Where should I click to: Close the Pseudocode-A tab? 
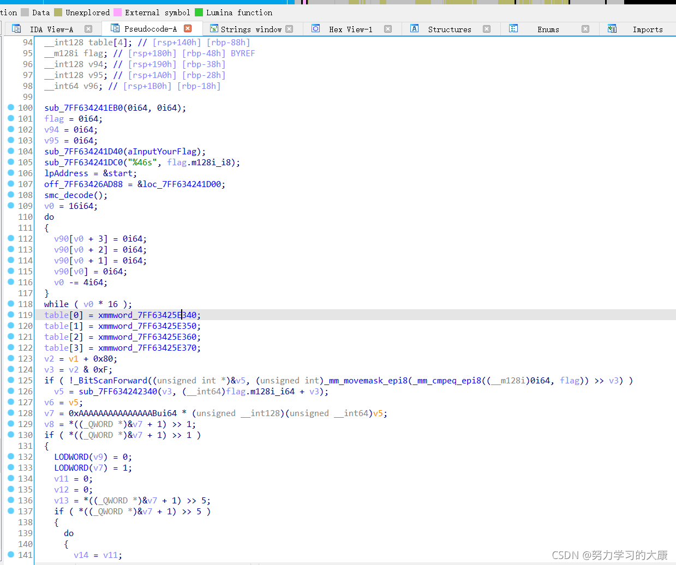click(x=188, y=28)
